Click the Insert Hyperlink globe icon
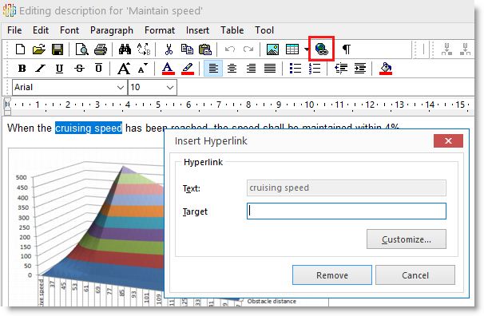This screenshot has width=484, height=316. [x=321, y=49]
